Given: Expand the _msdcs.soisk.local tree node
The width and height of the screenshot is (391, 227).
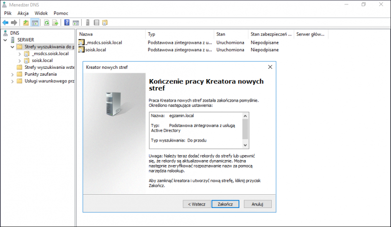Looking at the screenshot, I should (19, 54).
